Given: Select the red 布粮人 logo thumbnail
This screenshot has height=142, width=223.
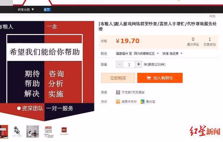Looking at the screenshot, I should (64, 131).
